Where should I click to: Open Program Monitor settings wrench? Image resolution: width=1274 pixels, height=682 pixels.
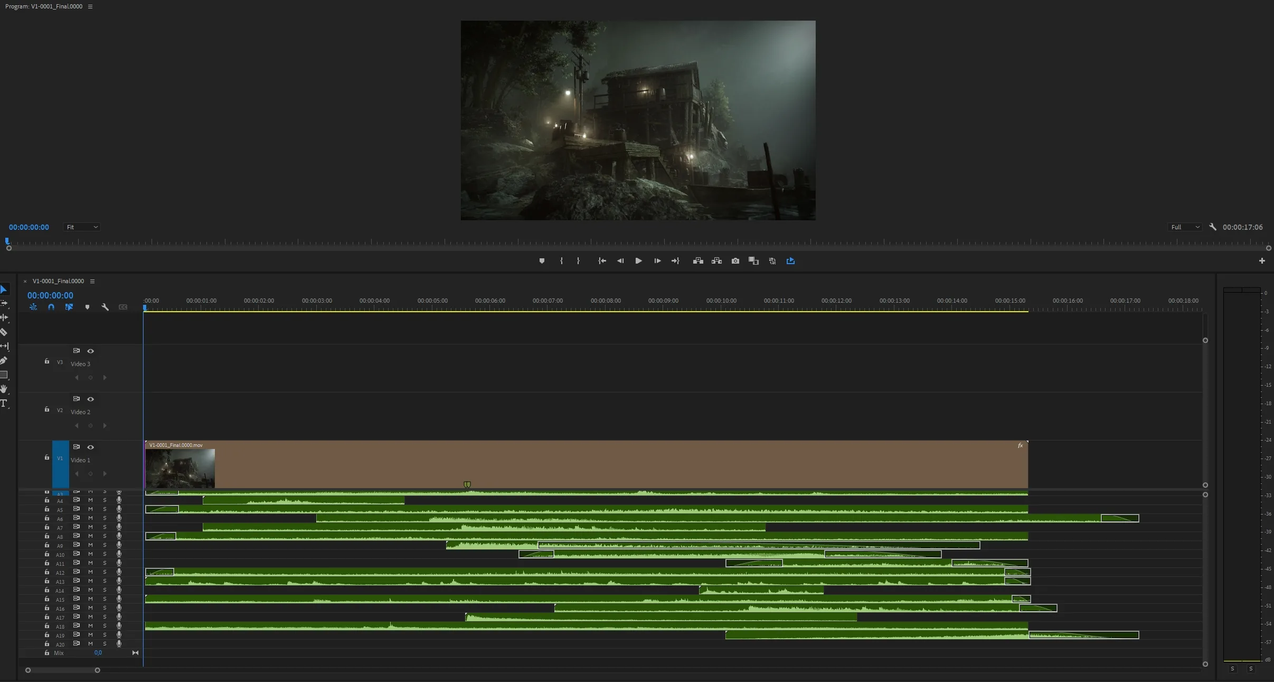(1213, 227)
